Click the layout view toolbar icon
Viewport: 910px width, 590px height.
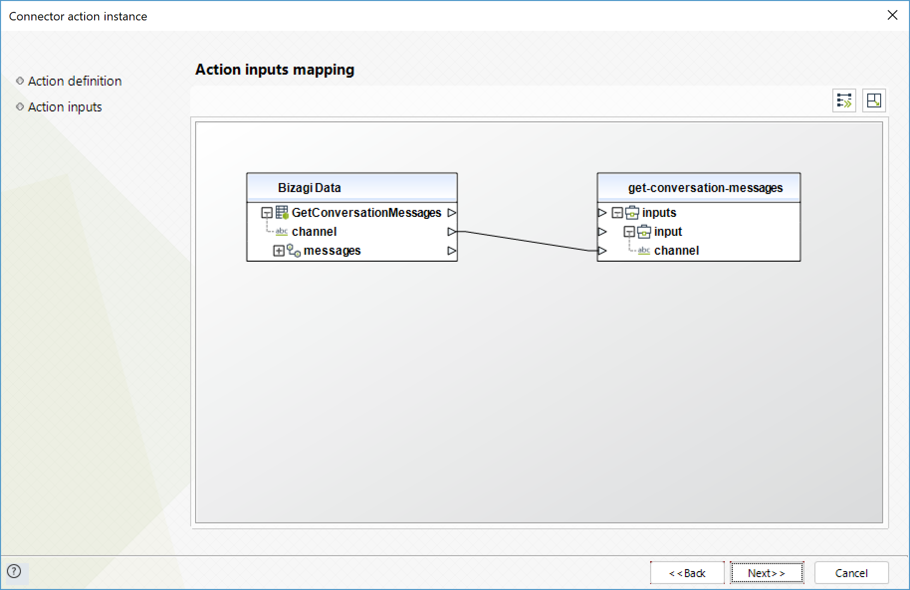pyautogui.click(x=874, y=100)
